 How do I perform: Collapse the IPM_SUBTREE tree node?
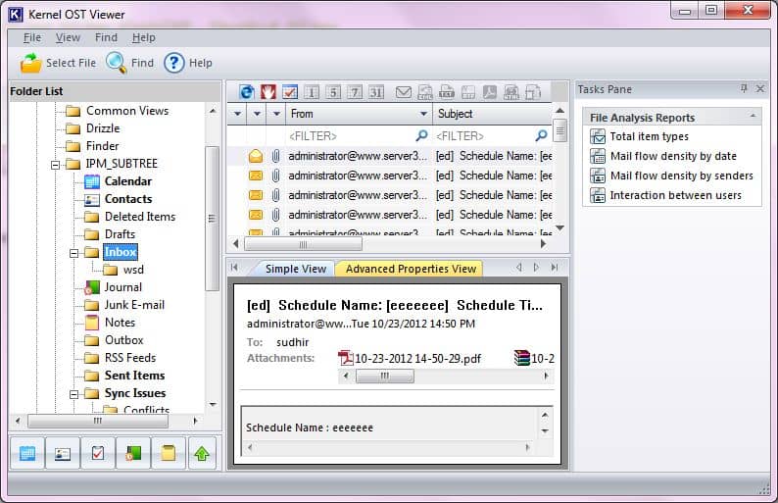coord(56,165)
